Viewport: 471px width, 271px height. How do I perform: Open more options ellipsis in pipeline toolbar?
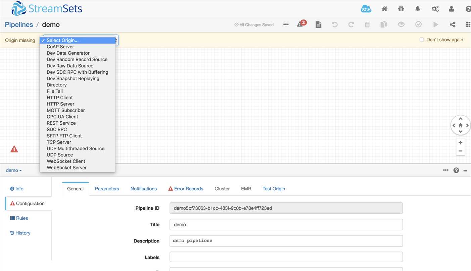coord(286,24)
